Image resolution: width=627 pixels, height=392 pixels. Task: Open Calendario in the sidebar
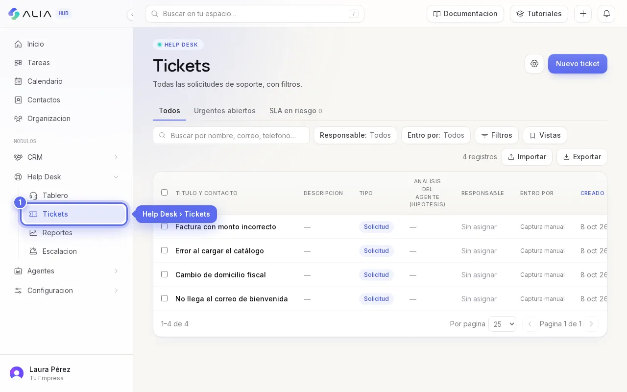(67, 81)
